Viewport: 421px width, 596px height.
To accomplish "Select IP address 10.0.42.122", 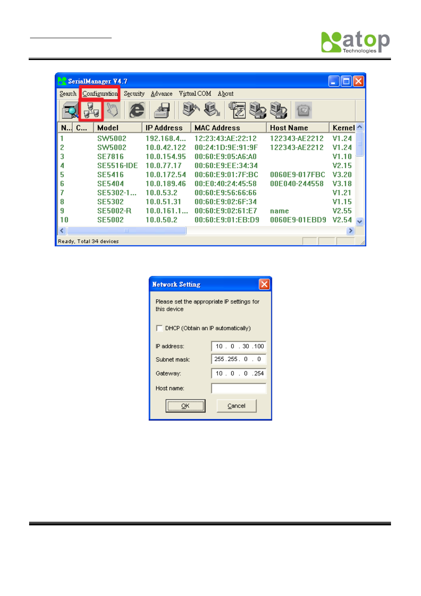I will pyautogui.click(x=166, y=147).
